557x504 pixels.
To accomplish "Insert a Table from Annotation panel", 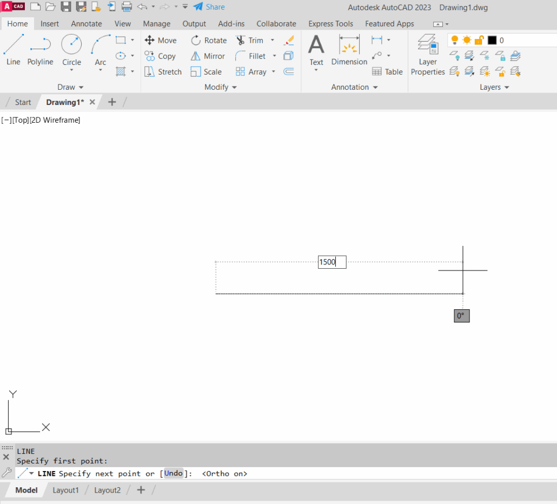I will [x=387, y=72].
